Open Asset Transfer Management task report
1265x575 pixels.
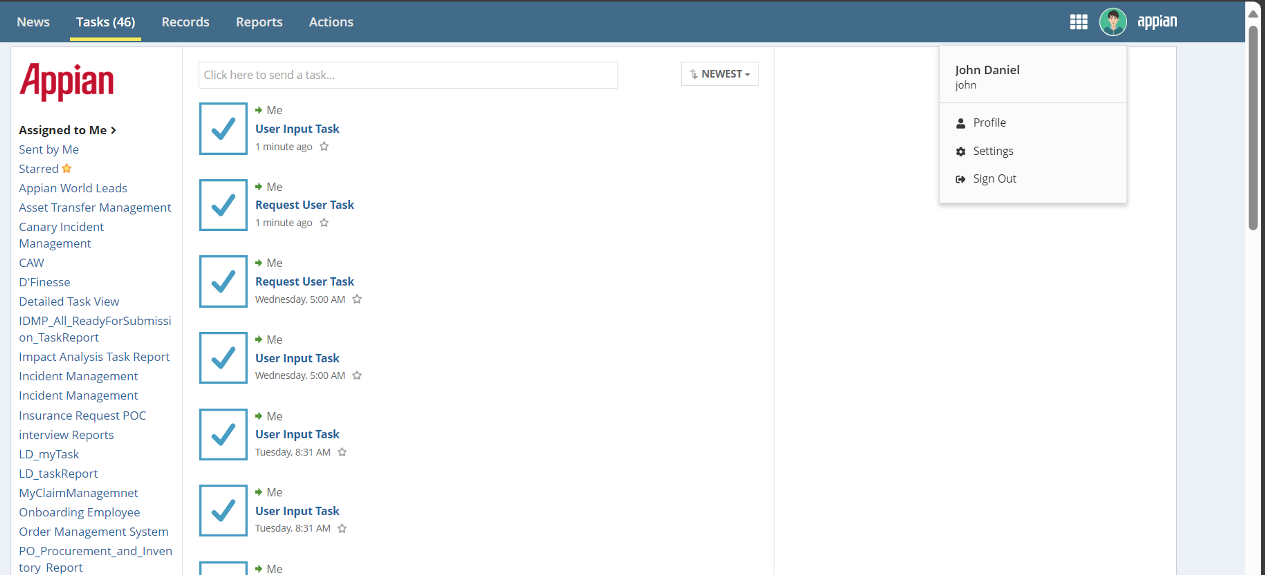point(95,207)
